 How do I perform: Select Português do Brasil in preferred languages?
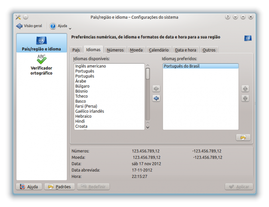click(201, 66)
